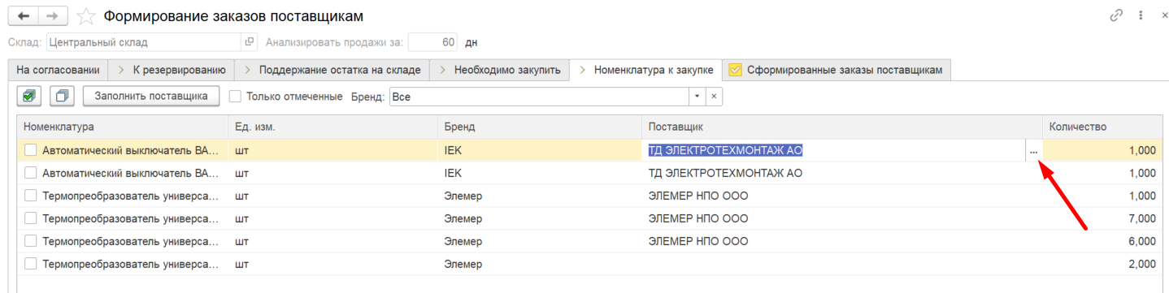Check the Термопреобразователь row with quantity 1,000
Viewport: 1169px width, 293px height.
31,196
